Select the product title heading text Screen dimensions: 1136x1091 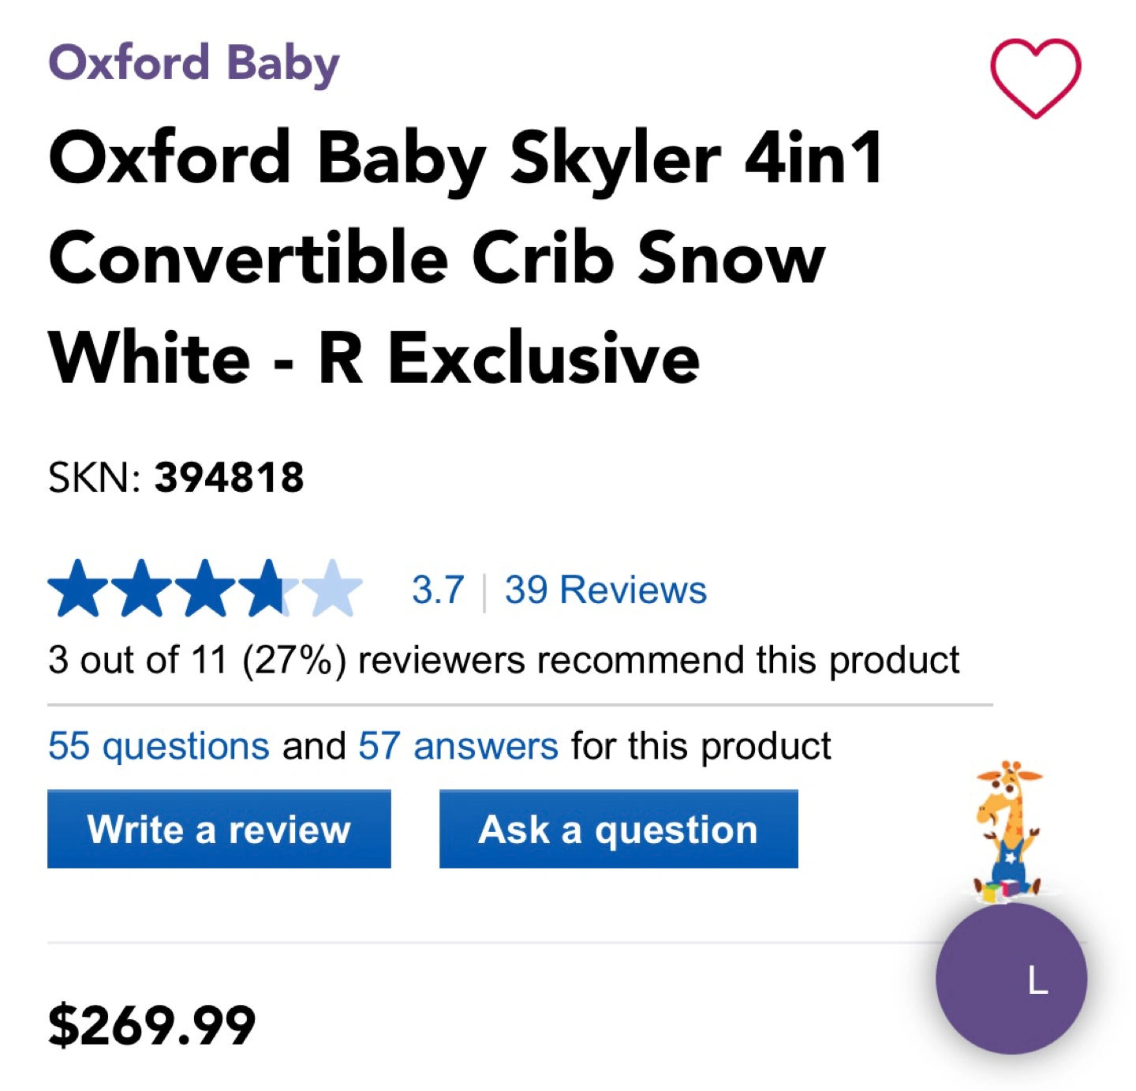pos(465,257)
